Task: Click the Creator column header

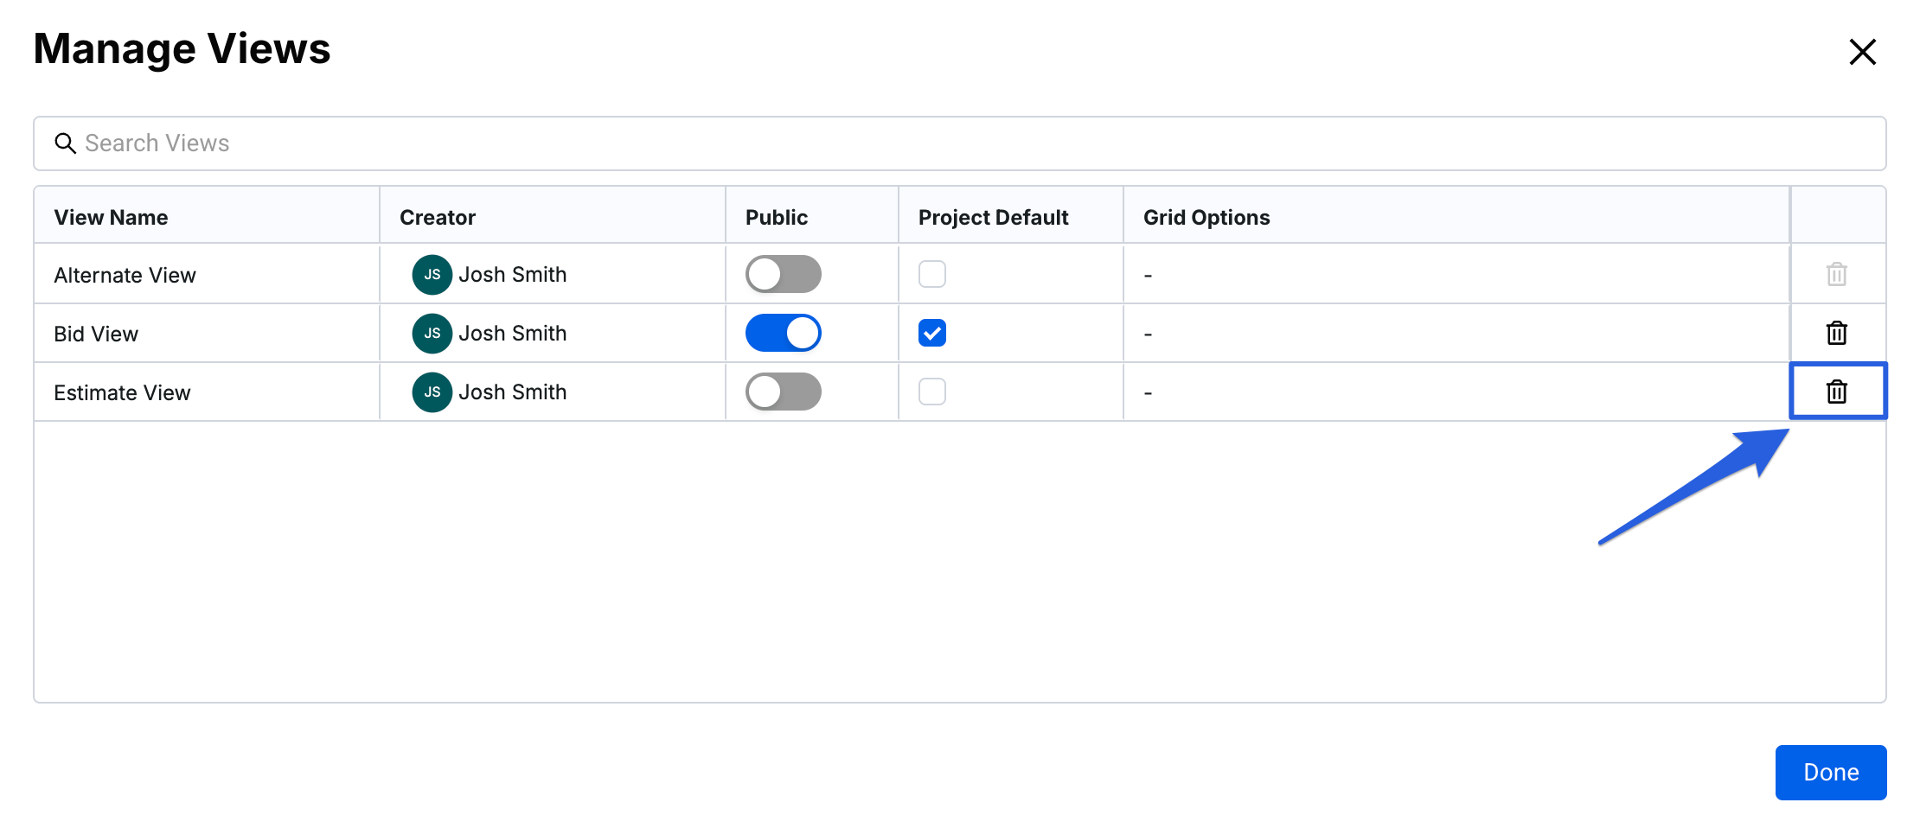Action: pyautogui.click(x=438, y=217)
